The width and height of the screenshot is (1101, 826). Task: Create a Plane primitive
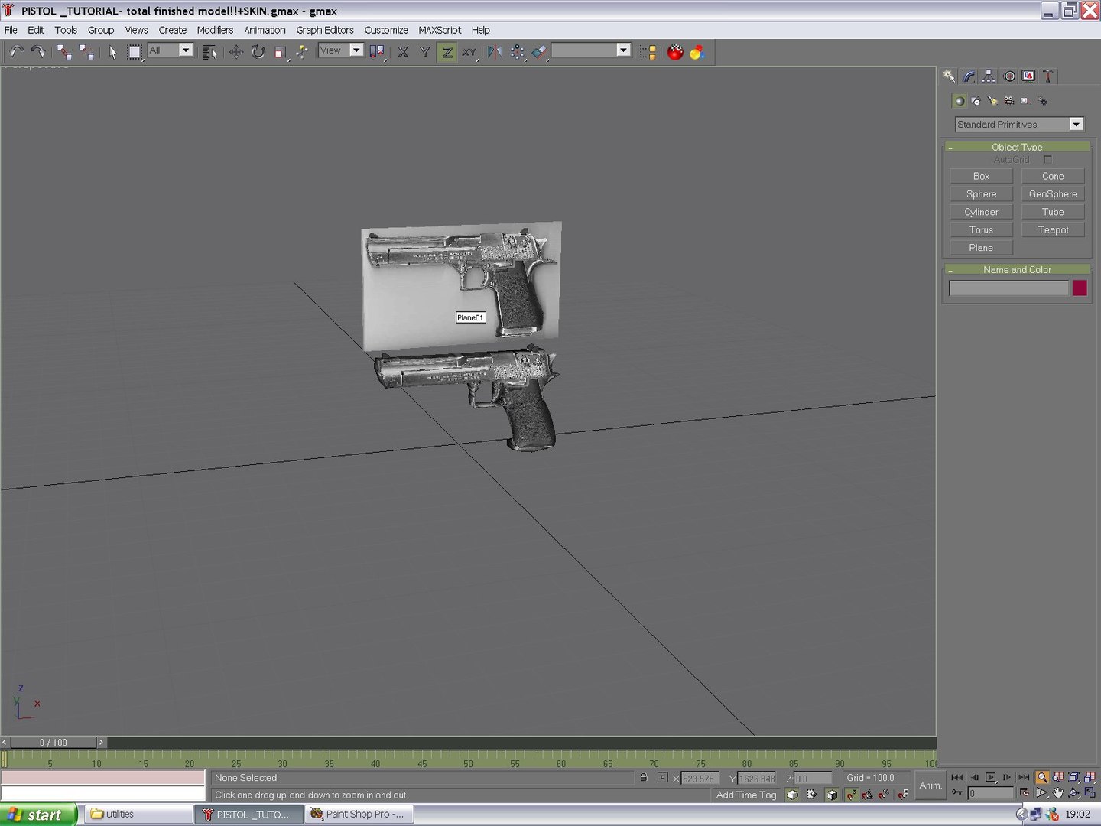click(x=981, y=247)
